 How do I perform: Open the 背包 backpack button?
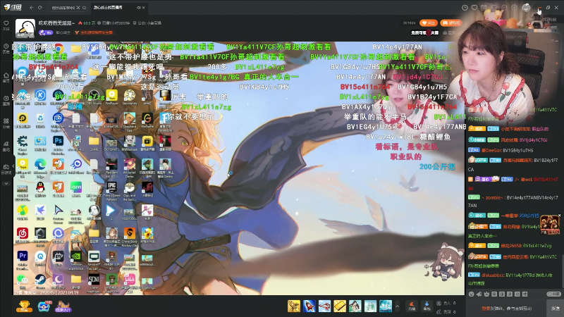(x=427, y=306)
